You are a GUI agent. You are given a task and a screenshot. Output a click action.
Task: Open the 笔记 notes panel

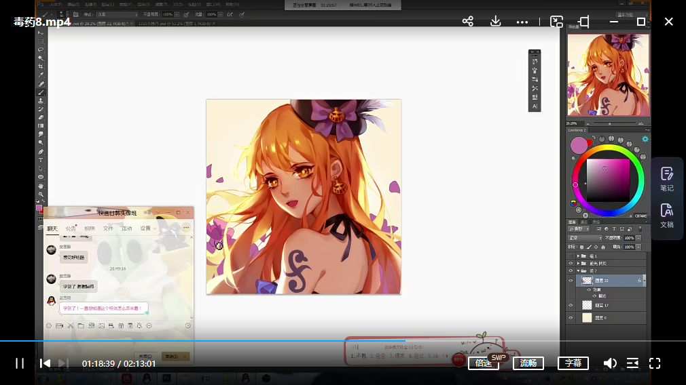667,179
